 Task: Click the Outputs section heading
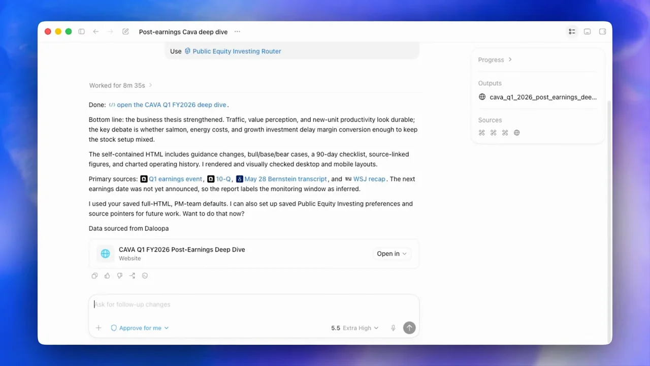(x=490, y=83)
